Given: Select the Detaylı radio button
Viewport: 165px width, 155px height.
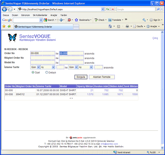Looking at the screenshot, I should click(x=47, y=72).
